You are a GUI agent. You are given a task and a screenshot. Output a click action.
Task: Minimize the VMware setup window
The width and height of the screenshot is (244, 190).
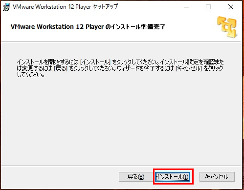[x=186, y=7]
